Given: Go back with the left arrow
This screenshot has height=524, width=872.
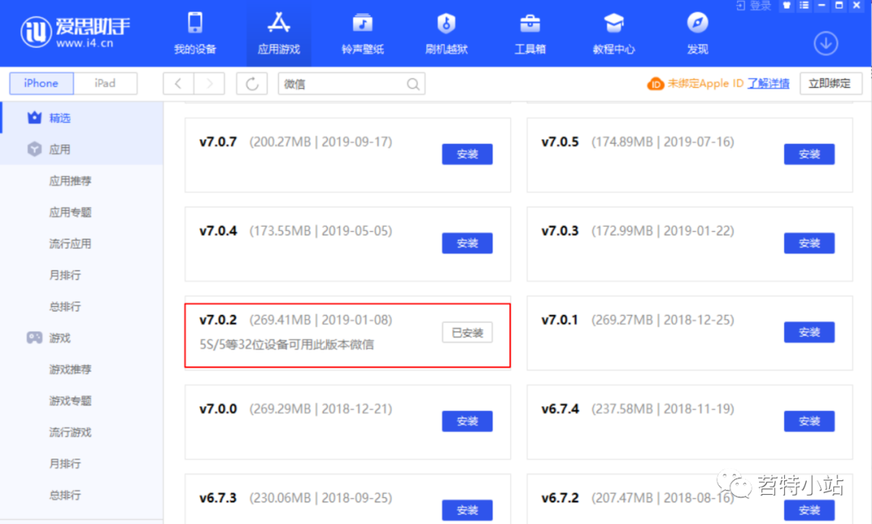Looking at the screenshot, I should 178,84.
